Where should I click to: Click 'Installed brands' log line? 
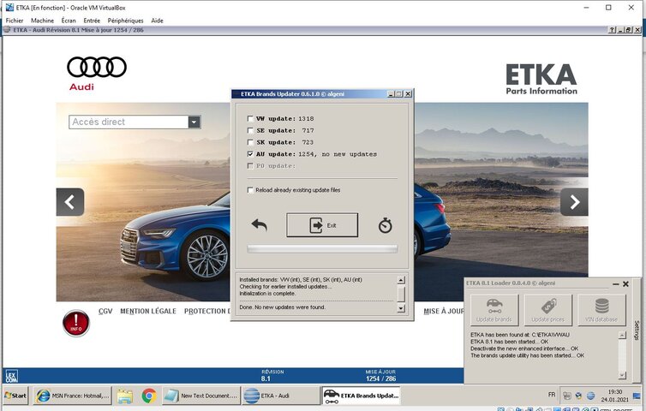point(301,280)
